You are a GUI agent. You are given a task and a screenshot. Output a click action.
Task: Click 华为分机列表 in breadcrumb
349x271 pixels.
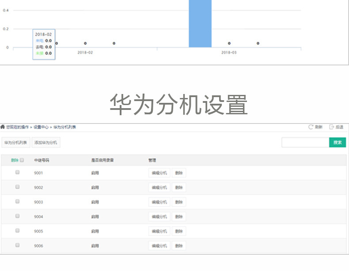(64, 127)
